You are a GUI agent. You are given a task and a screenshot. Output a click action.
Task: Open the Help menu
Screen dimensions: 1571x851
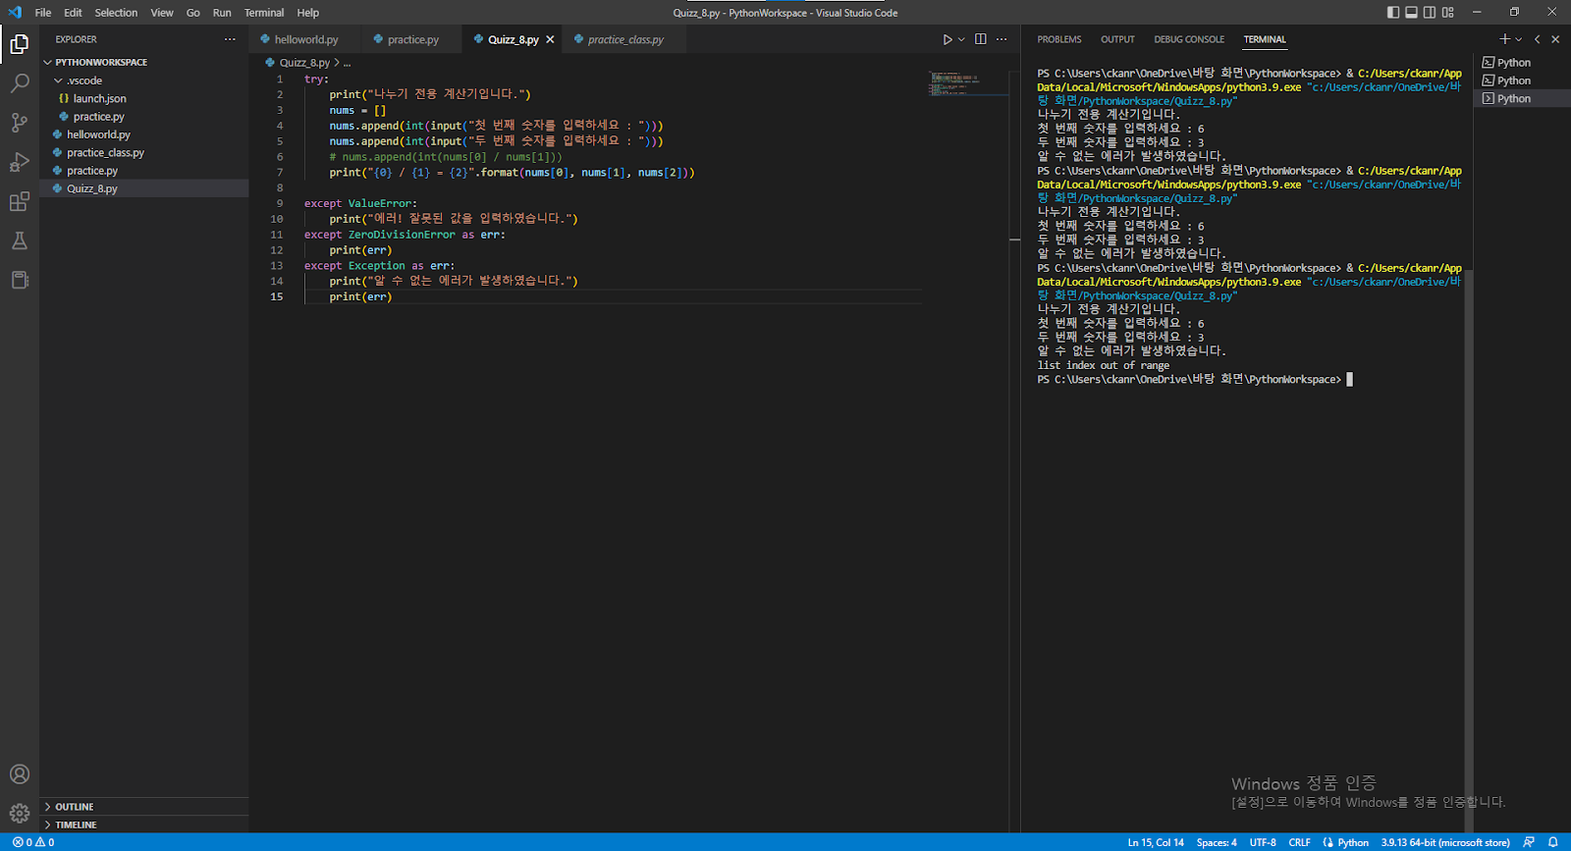pos(308,13)
